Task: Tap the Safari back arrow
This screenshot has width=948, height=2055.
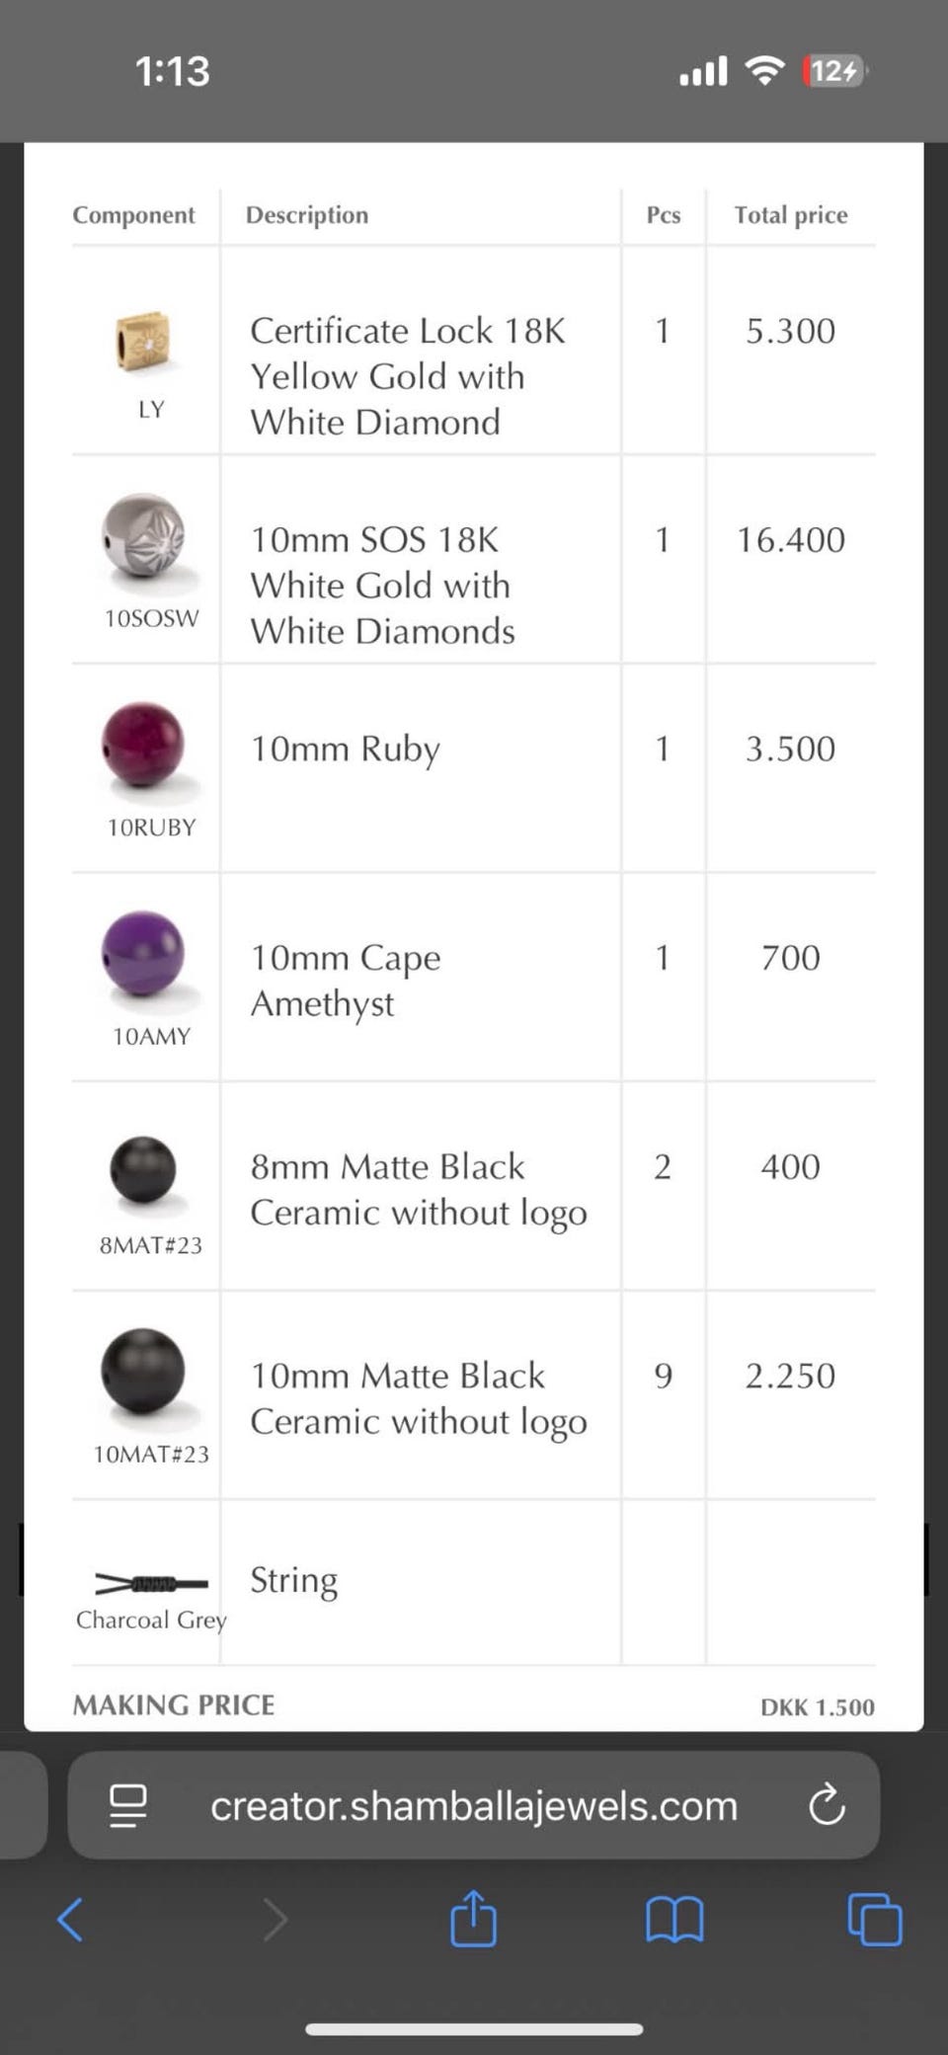Action: (70, 1920)
